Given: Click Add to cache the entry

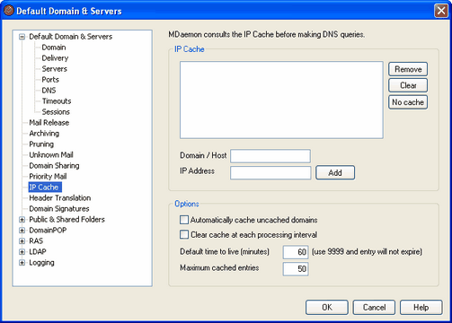Looking at the screenshot, I should click(x=335, y=172).
